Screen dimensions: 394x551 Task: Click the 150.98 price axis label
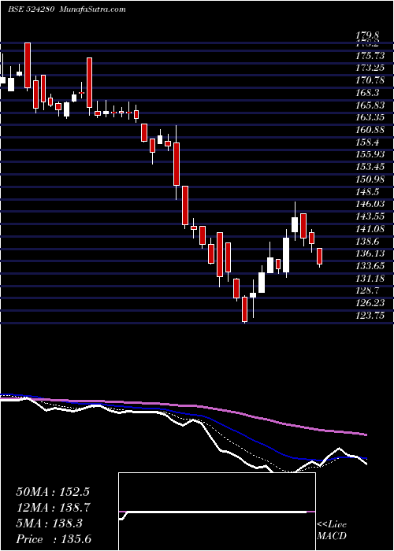370,179
